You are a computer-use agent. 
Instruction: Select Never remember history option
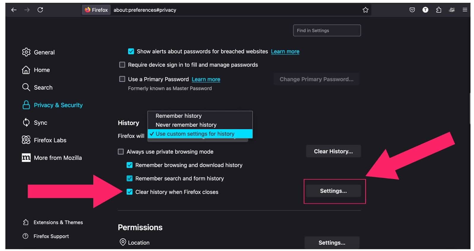coord(200,125)
